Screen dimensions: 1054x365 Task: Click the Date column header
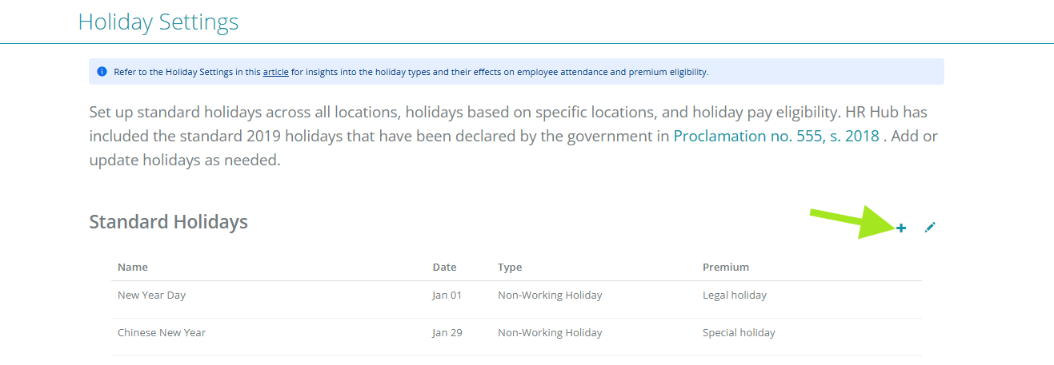point(444,267)
